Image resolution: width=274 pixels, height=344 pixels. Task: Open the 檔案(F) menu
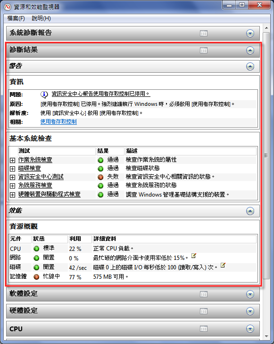click(x=16, y=18)
